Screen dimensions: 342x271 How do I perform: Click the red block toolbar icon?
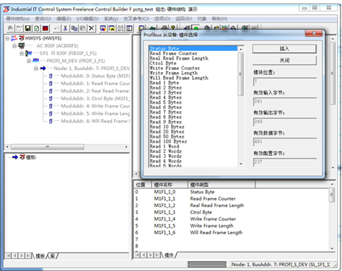[45, 28]
